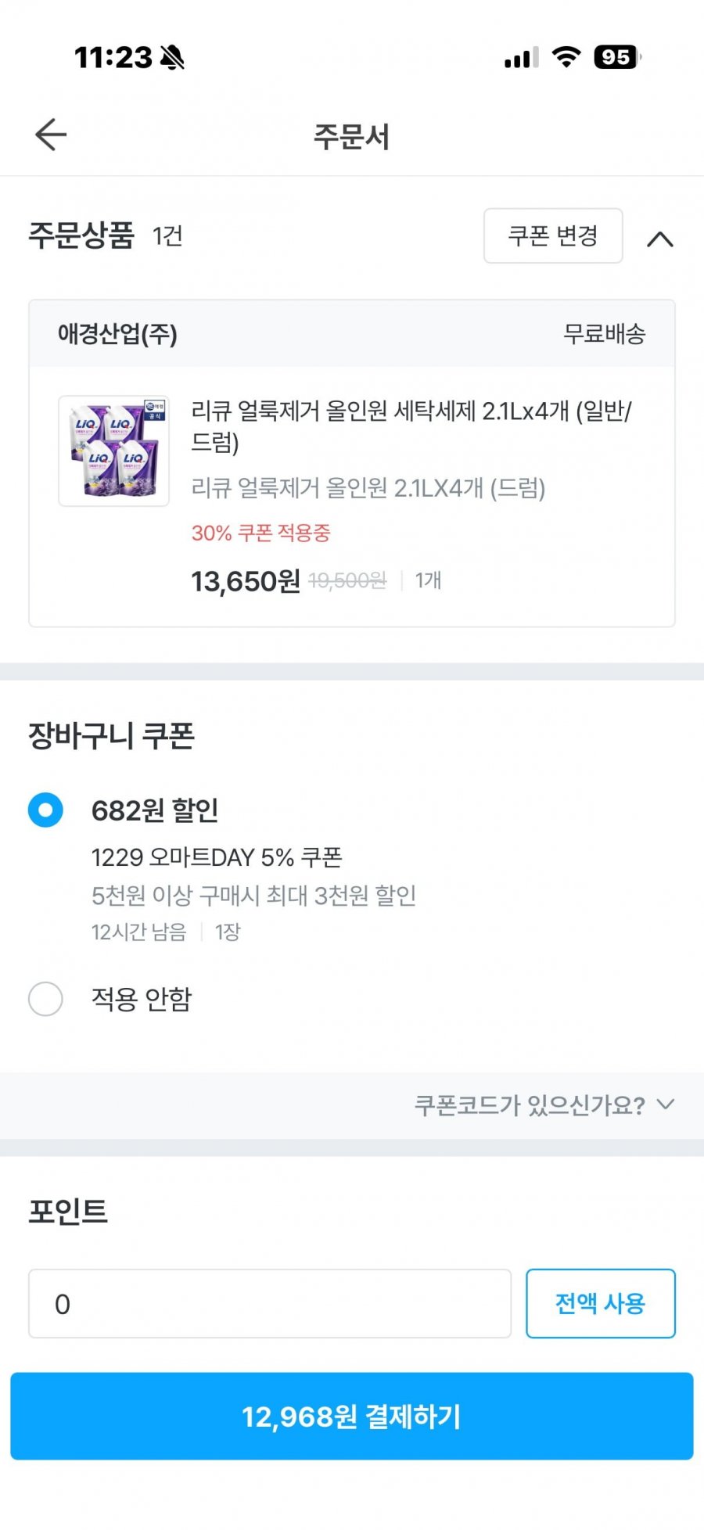
Task: Tap the battery indicator in status bar
Action: 617,57
